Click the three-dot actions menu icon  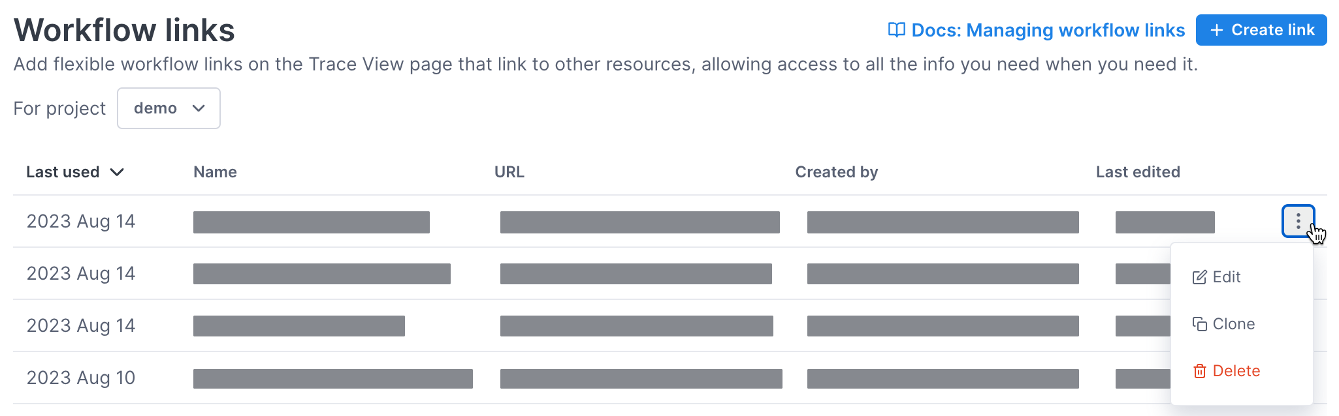pyautogui.click(x=1298, y=222)
